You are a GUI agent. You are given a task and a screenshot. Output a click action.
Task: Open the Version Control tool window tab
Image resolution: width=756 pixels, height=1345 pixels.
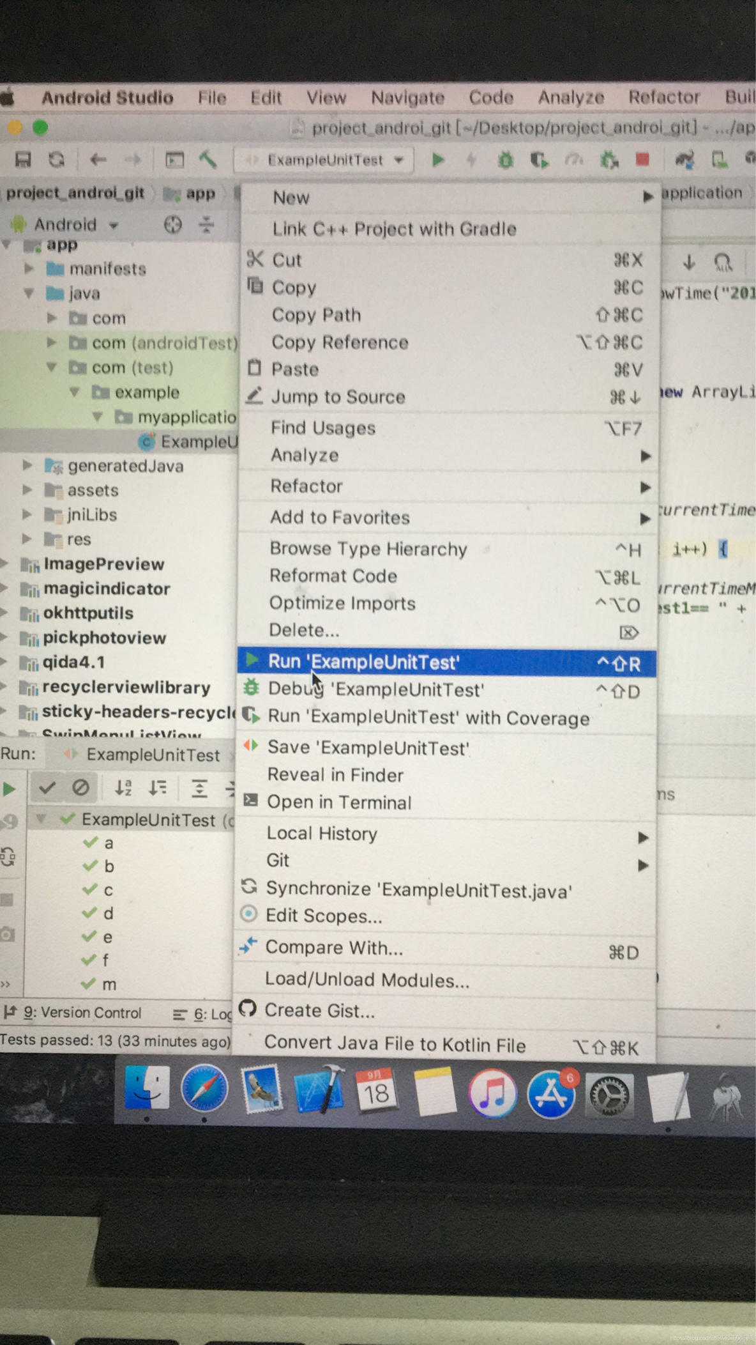73,1013
